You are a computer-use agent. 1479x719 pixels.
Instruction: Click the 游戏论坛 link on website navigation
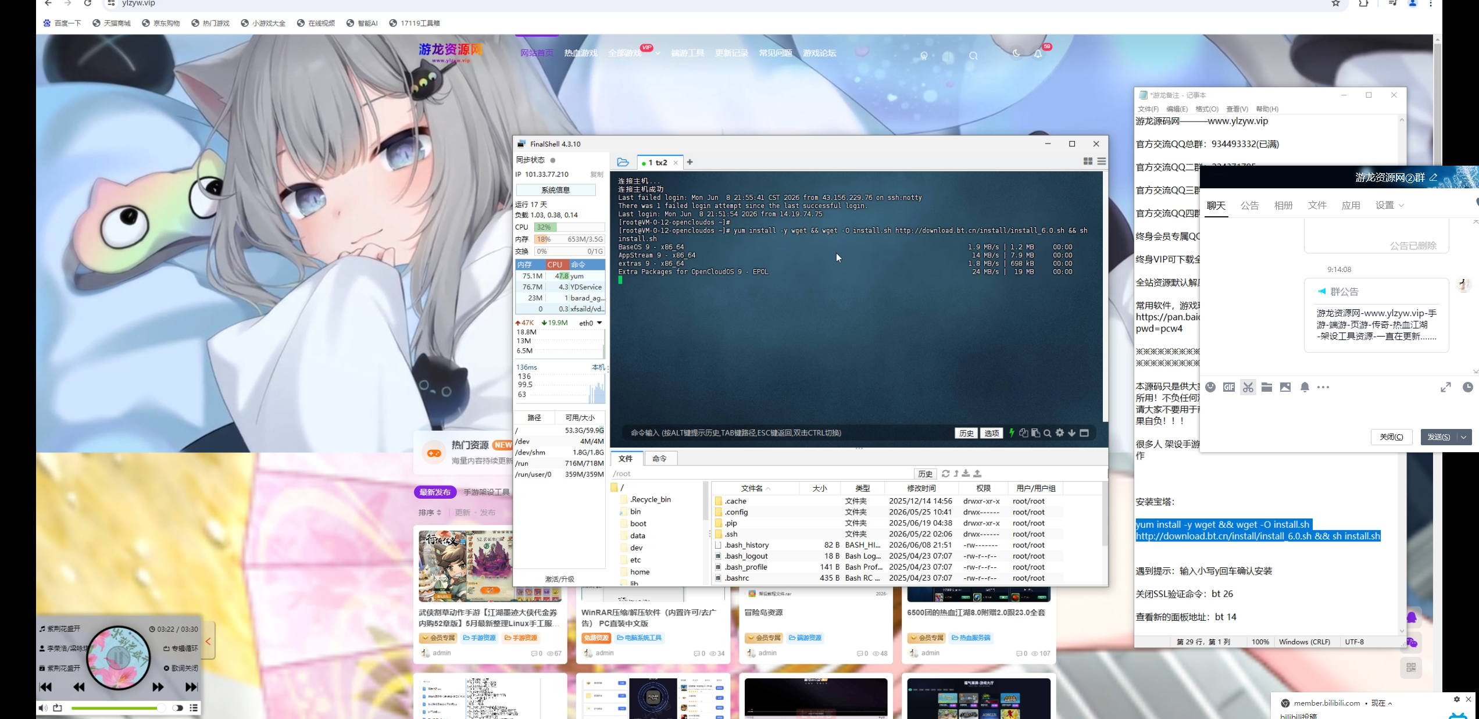tap(819, 53)
